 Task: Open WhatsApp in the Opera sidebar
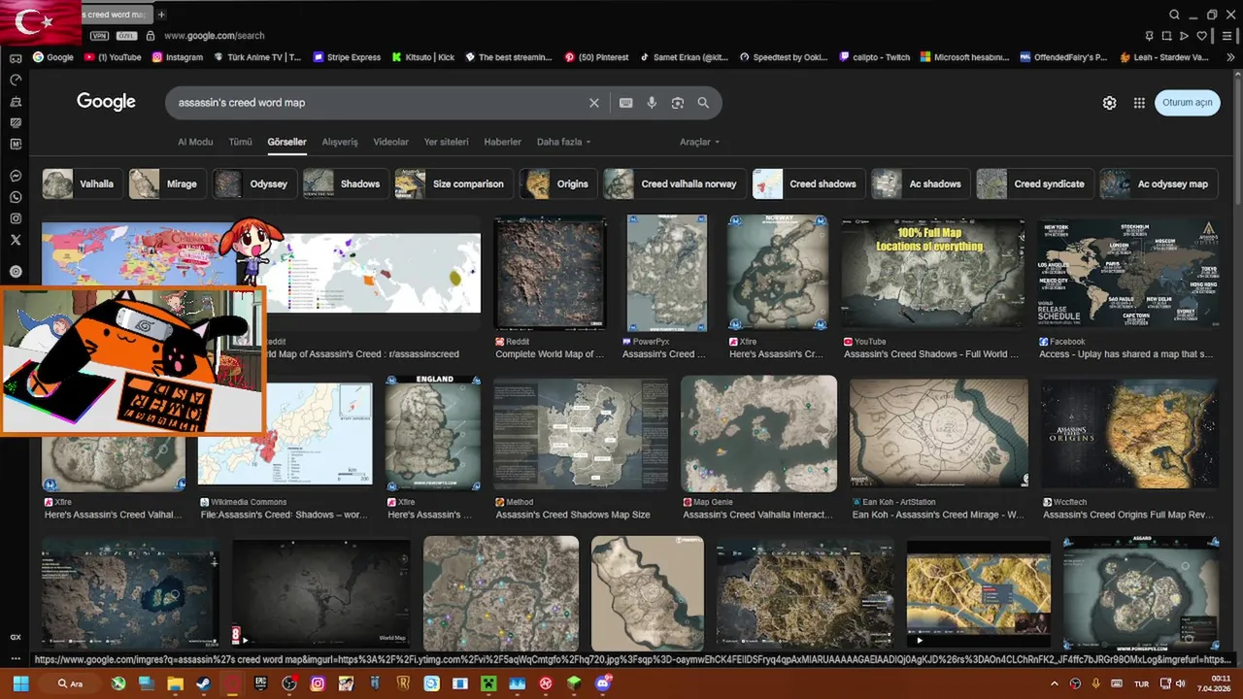(x=16, y=197)
